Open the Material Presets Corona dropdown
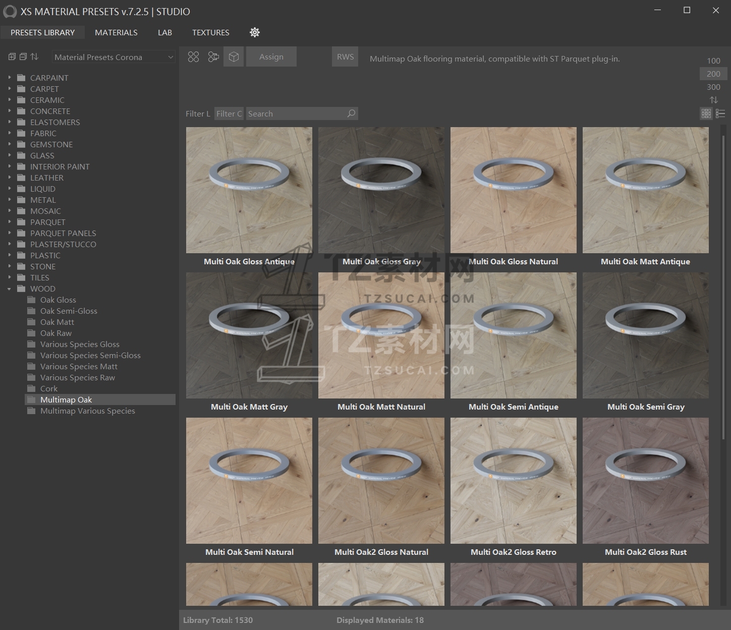The width and height of the screenshot is (731, 630). pos(114,58)
